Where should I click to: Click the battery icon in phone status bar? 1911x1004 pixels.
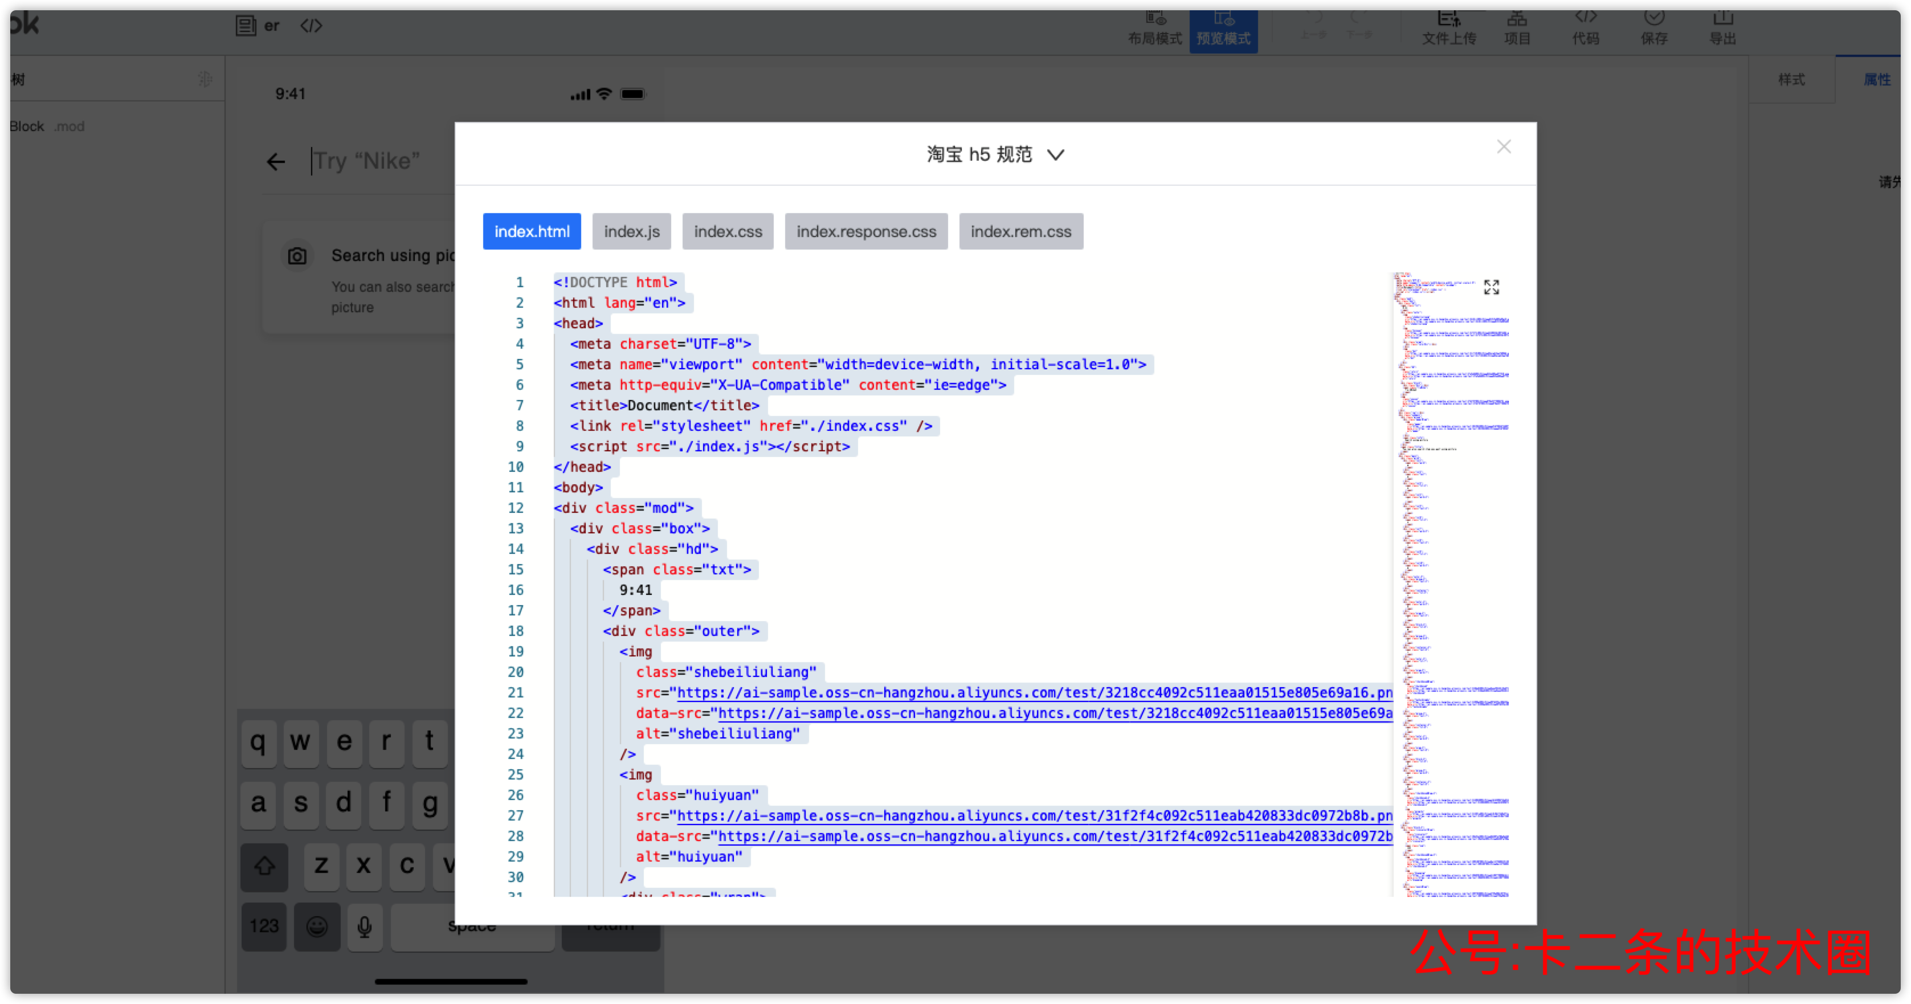click(x=633, y=93)
